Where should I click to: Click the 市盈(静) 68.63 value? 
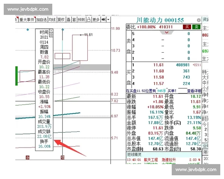158,149
